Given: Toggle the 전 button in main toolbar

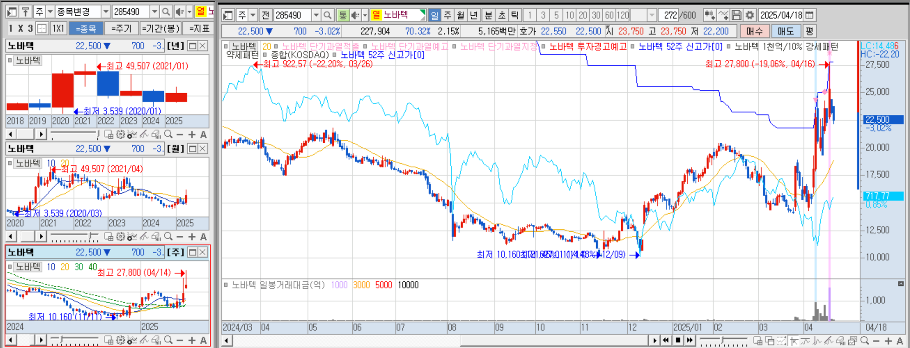Looking at the screenshot, I should click(x=266, y=15).
